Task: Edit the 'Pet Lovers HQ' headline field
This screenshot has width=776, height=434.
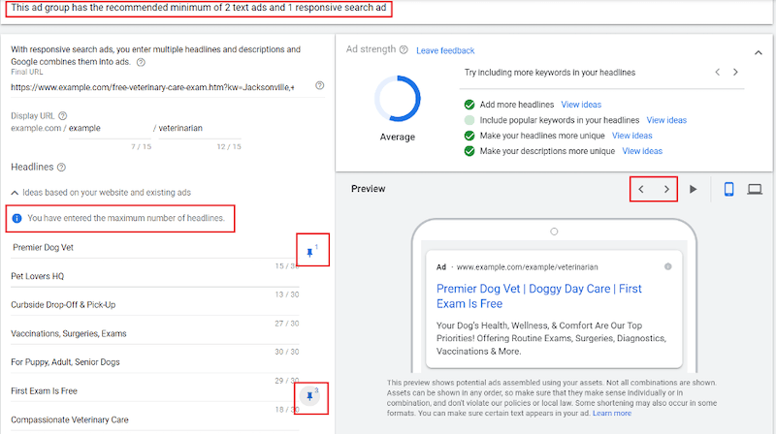Action: (155, 276)
